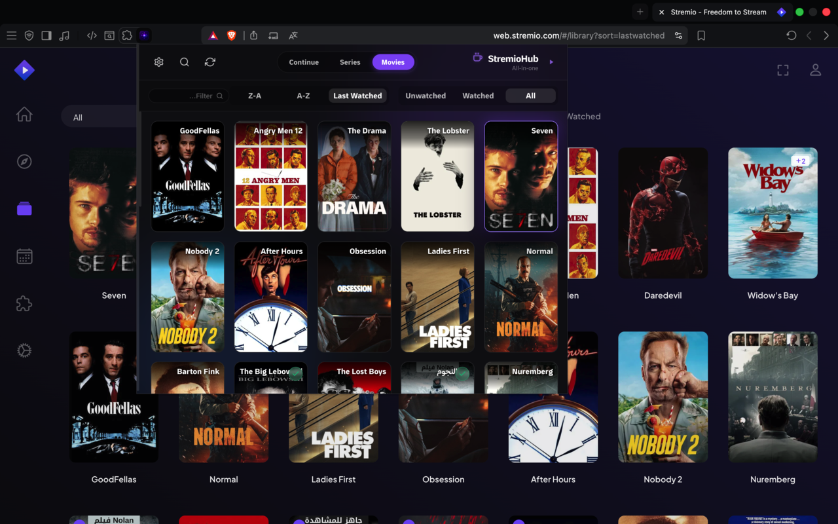The image size is (838, 524).
Task: Open a new browser tab
Action: click(640, 12)
